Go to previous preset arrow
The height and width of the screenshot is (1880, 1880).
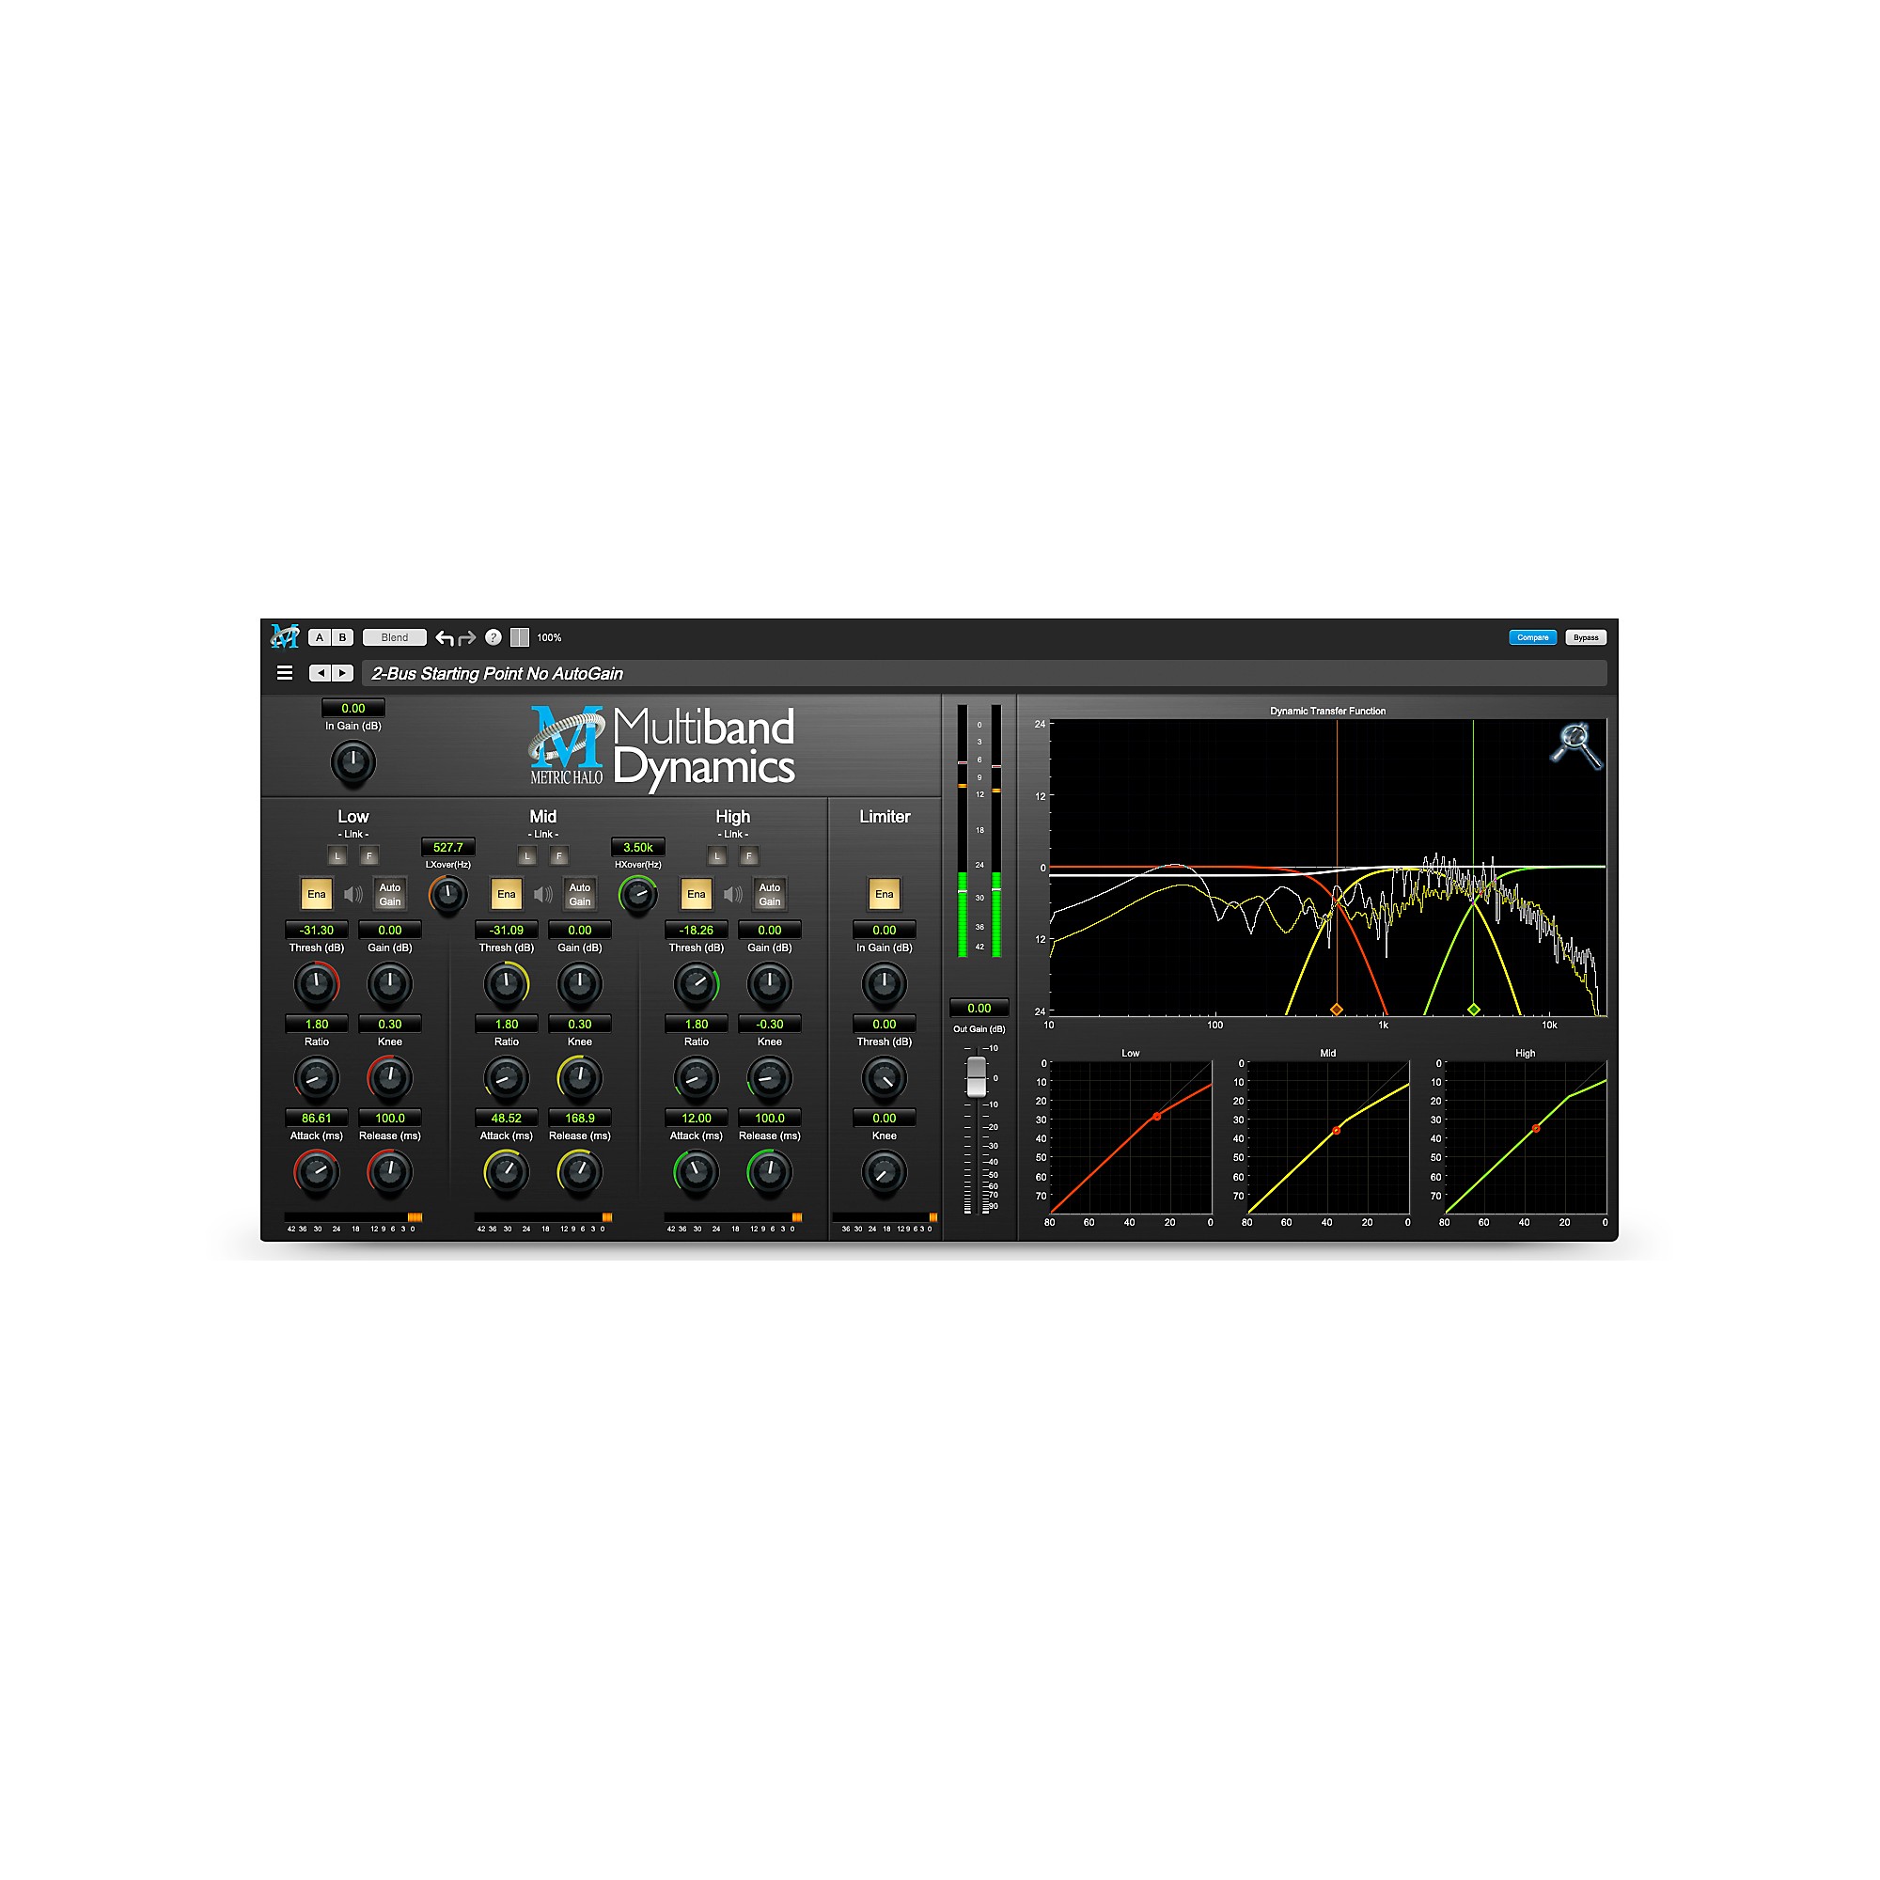[321, 672]
